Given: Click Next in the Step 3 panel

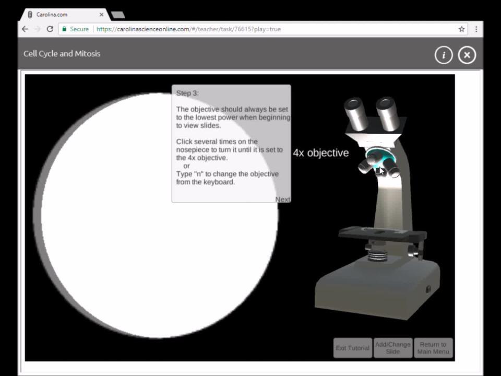Looking at the screenshot, I should (x=282, y=199).
